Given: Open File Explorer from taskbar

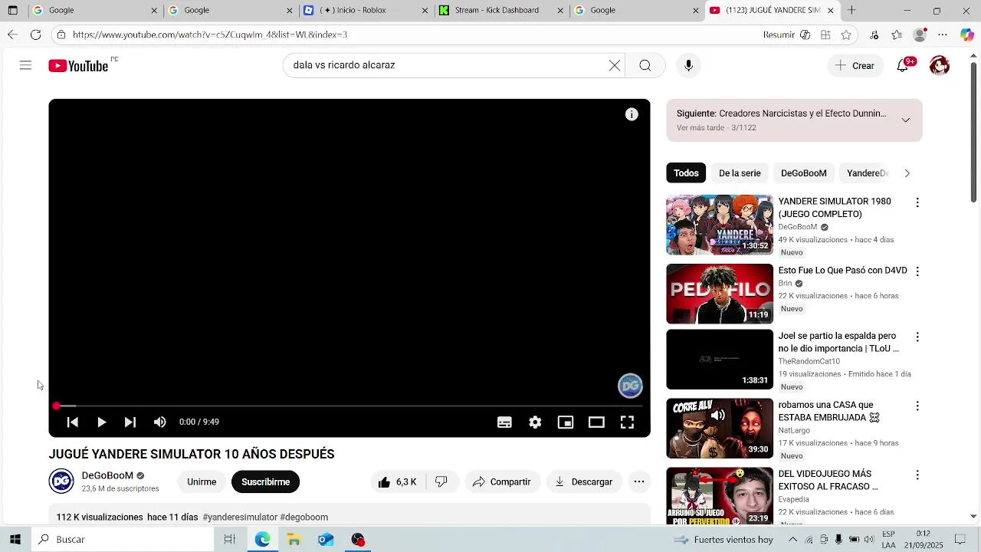Looking at the screenshot, I should pyautogui.click(x=294, y=540).
